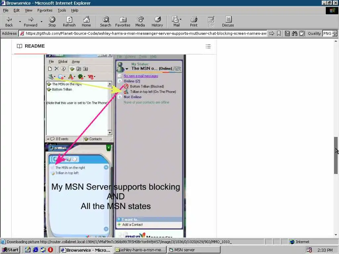Click the Discuss toolbar button
Viewport: 339px width, 254px height.
coord(228,21)
